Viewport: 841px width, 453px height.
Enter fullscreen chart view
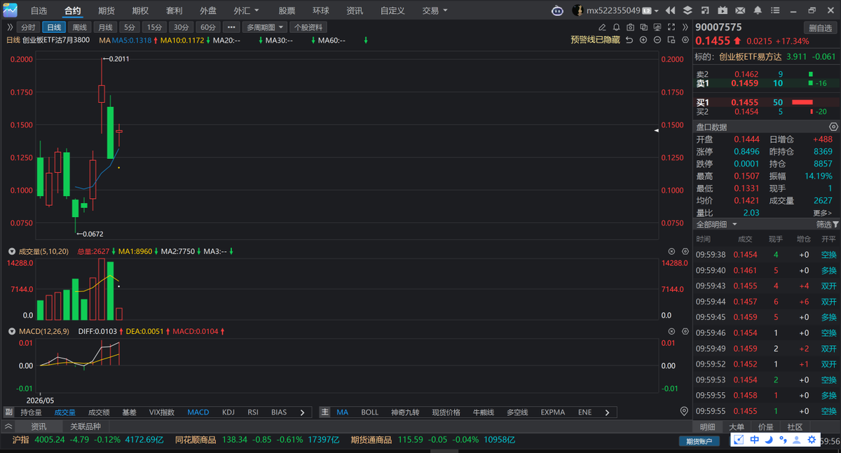pyautogui.click(x=671, y=27)
